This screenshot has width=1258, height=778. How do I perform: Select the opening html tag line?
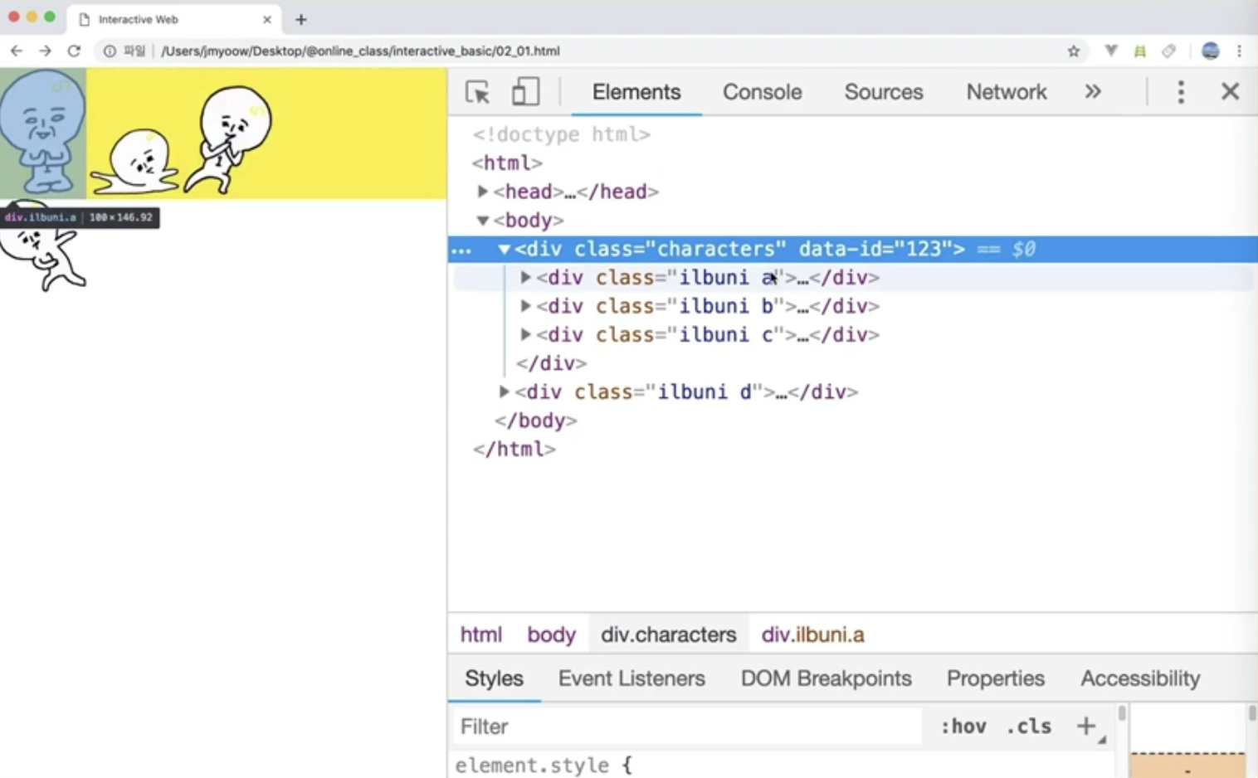click(508, 163)
